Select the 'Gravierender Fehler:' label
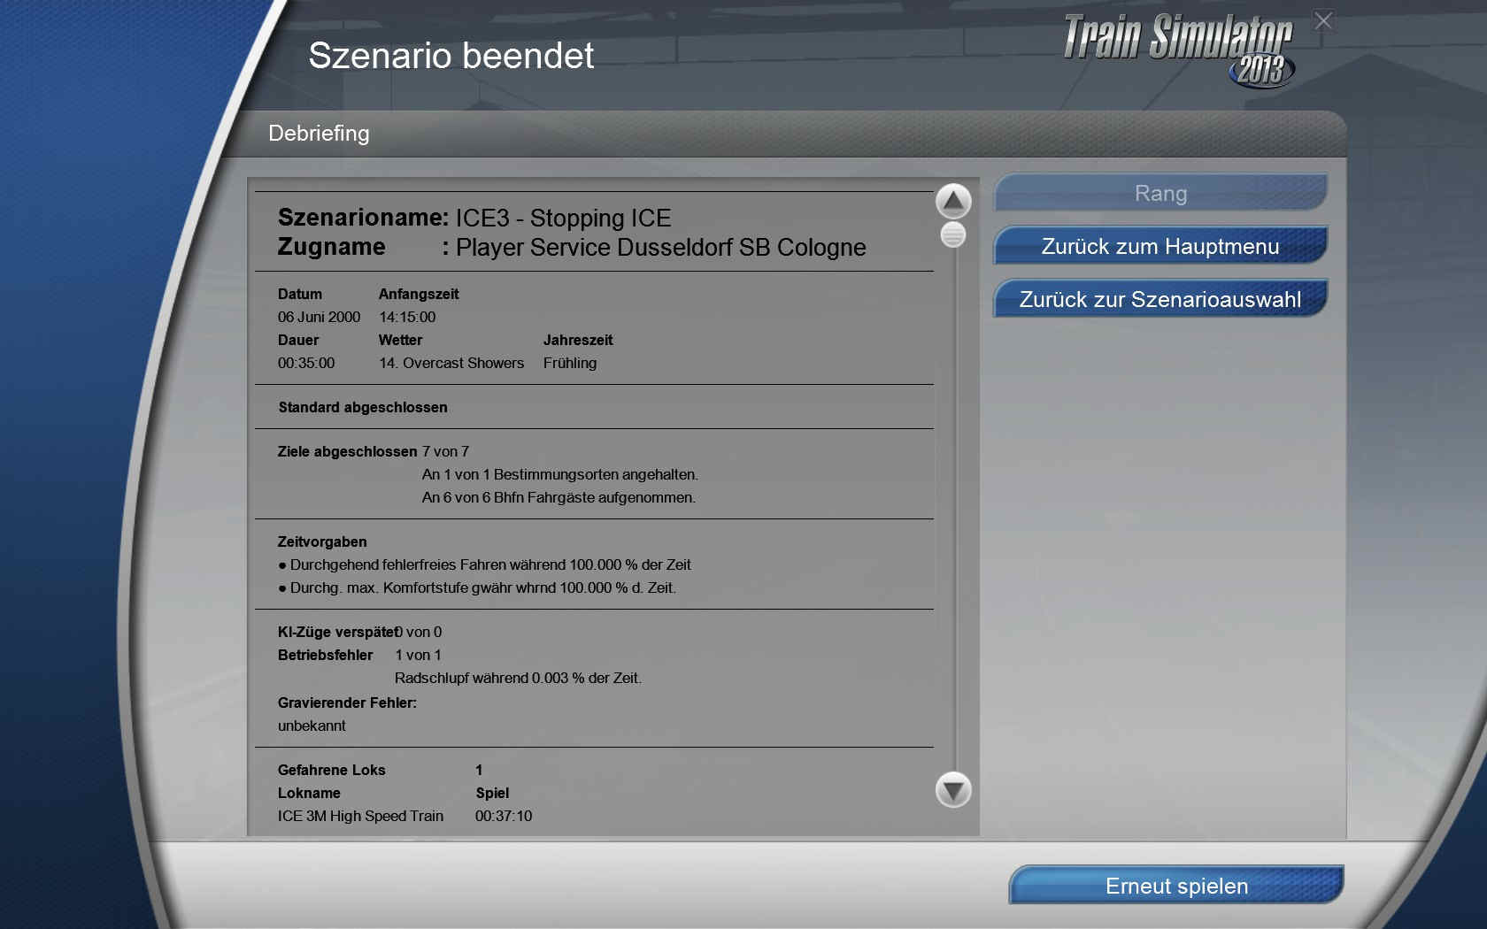The height and width of the screenshot is (929, 1487). click(347, 703)
